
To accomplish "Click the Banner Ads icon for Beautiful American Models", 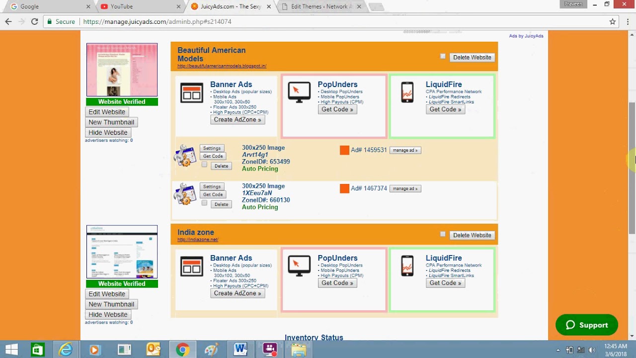I will (192, 93).
